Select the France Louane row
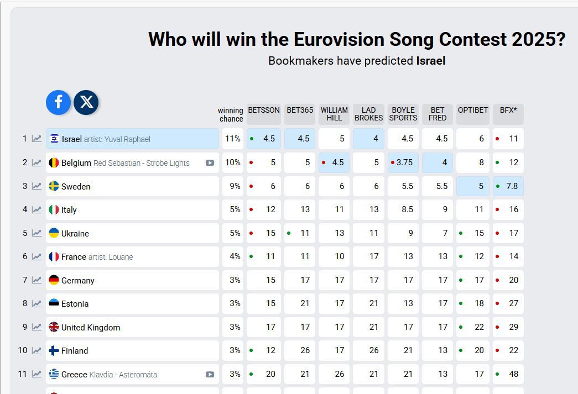The width and height of the screenshot is (578, 394). [x=132, y=257]
